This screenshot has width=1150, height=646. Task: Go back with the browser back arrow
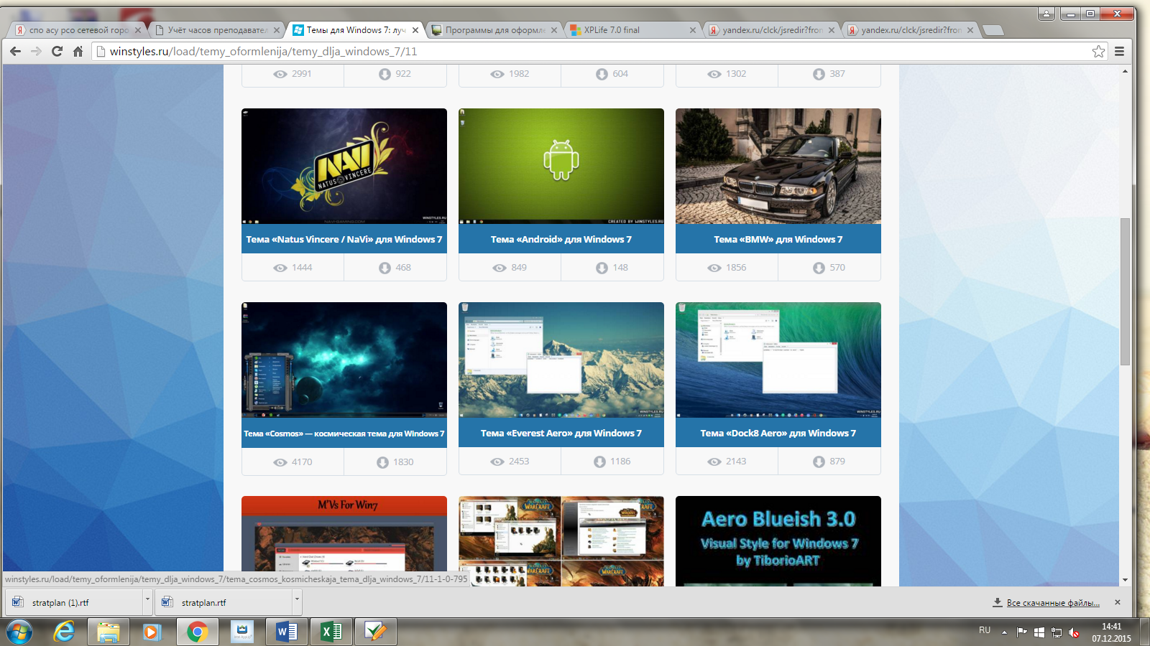15,51
